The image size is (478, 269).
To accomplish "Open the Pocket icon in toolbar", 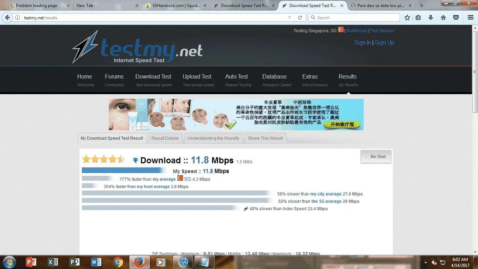I will pos(456,18).
